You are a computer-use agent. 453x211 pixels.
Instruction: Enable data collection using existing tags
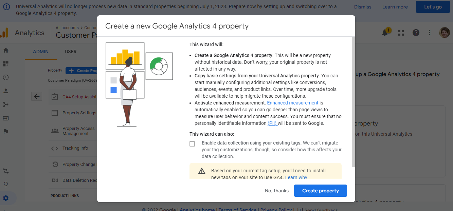pos(192,143)
